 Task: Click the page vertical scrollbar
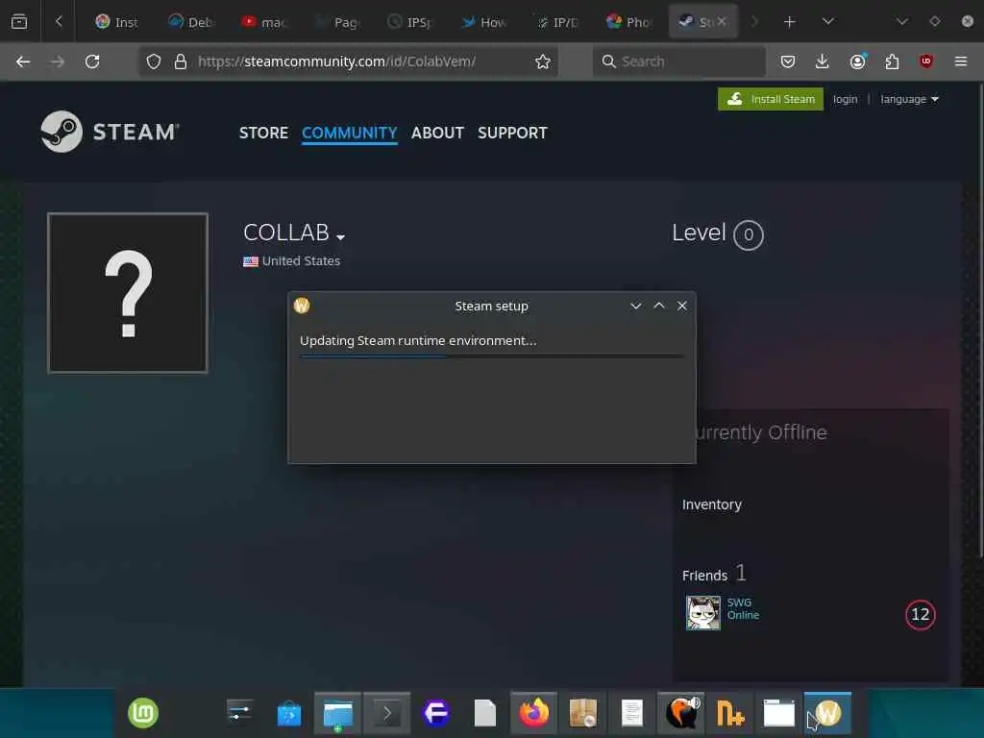(x=979, y=320)
